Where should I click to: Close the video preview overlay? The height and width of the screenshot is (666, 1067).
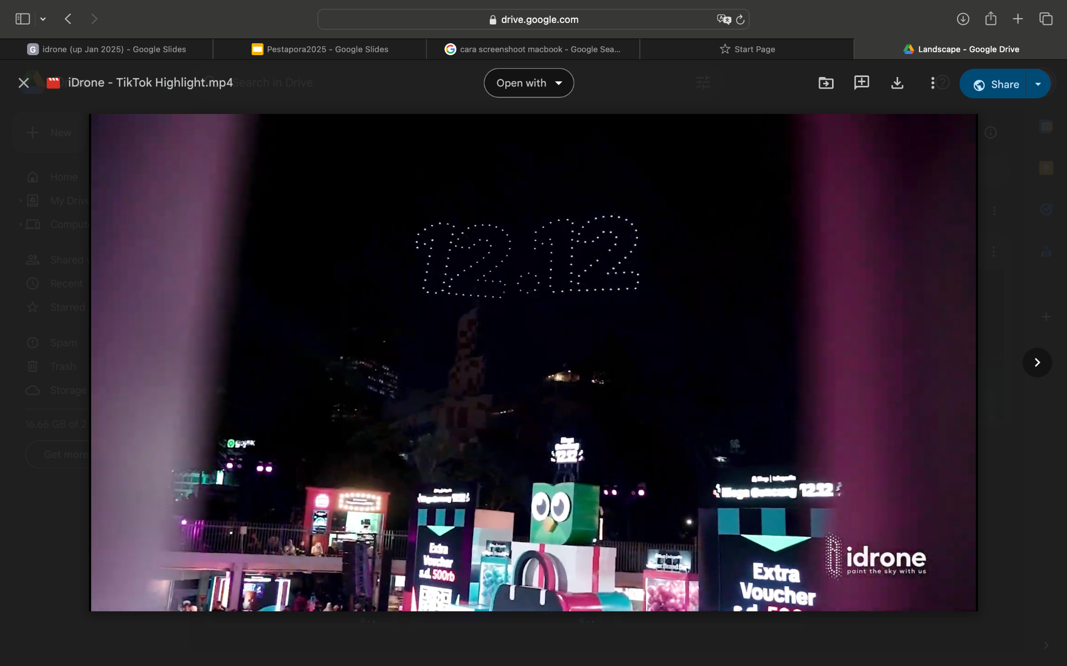[x=23, y=83]
